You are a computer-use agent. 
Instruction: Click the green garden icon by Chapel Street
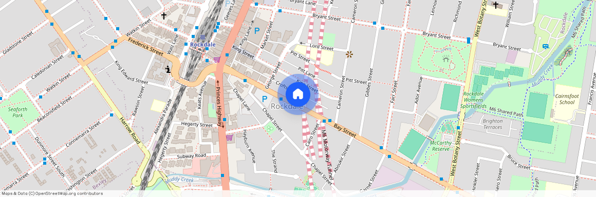pos(270,129)
